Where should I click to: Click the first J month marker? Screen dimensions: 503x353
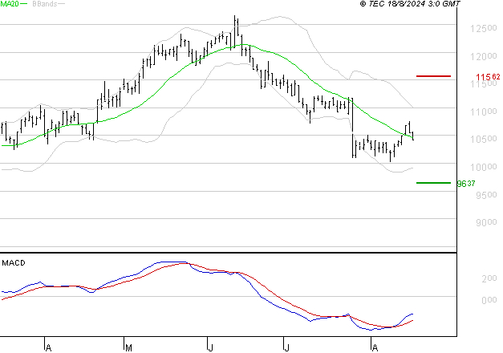[210, 347]
